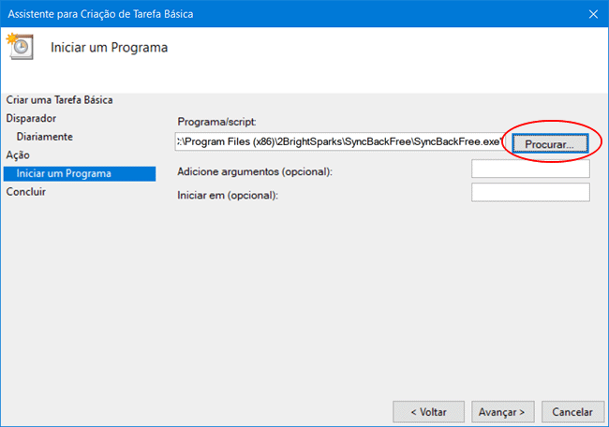The image size is (609, 427).
Task: Go back with the Voltar button
Action: tap(427, 411)
